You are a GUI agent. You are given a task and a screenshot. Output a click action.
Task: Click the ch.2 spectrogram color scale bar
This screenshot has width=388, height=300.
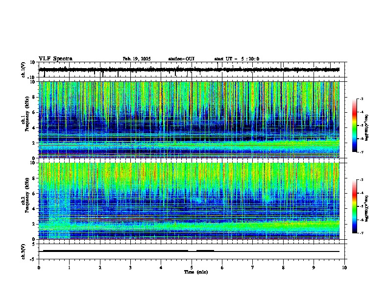(355, 206)
